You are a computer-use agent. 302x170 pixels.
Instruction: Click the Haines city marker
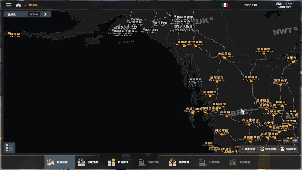(184, 46)
